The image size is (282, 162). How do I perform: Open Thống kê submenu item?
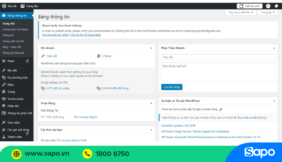click(x=8, y=35)
